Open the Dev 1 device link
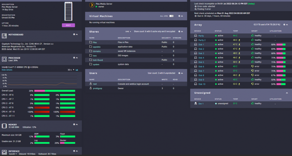This screenshot has height=156, width=292. pyautogui.click(x=201, y=104)
